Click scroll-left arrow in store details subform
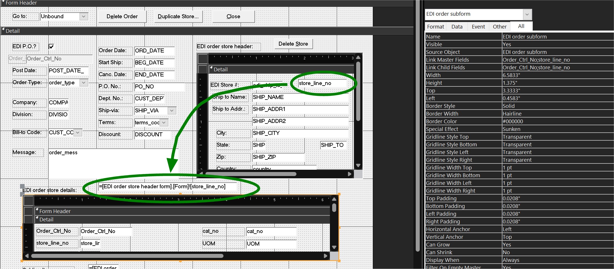 27,256
